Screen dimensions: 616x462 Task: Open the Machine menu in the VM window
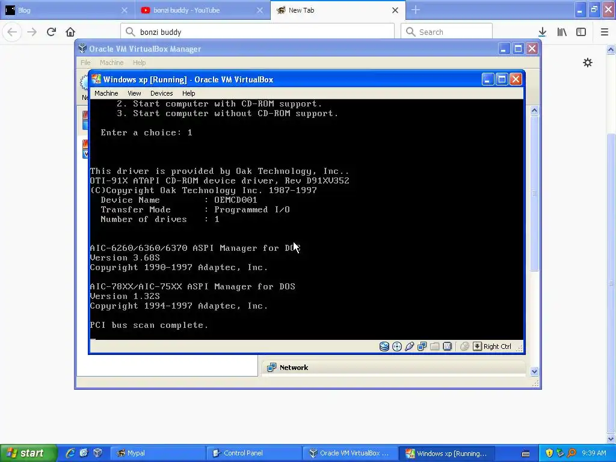tap(106, 93)
